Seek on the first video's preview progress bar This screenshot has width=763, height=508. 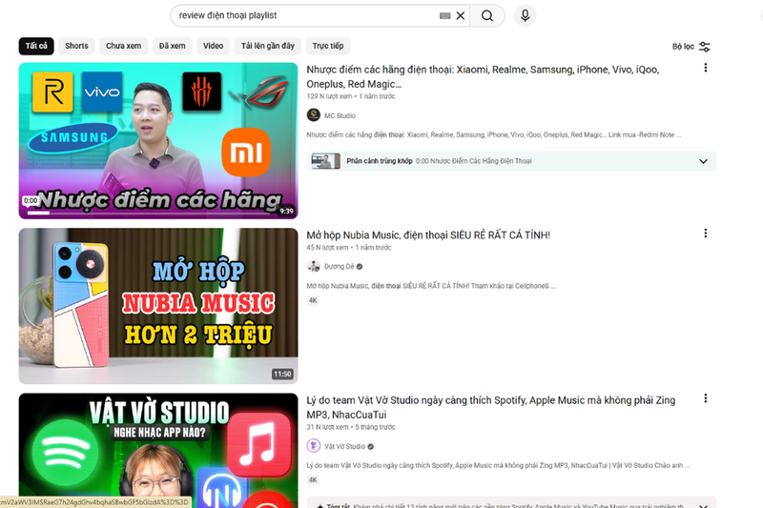tap(158, 213)
